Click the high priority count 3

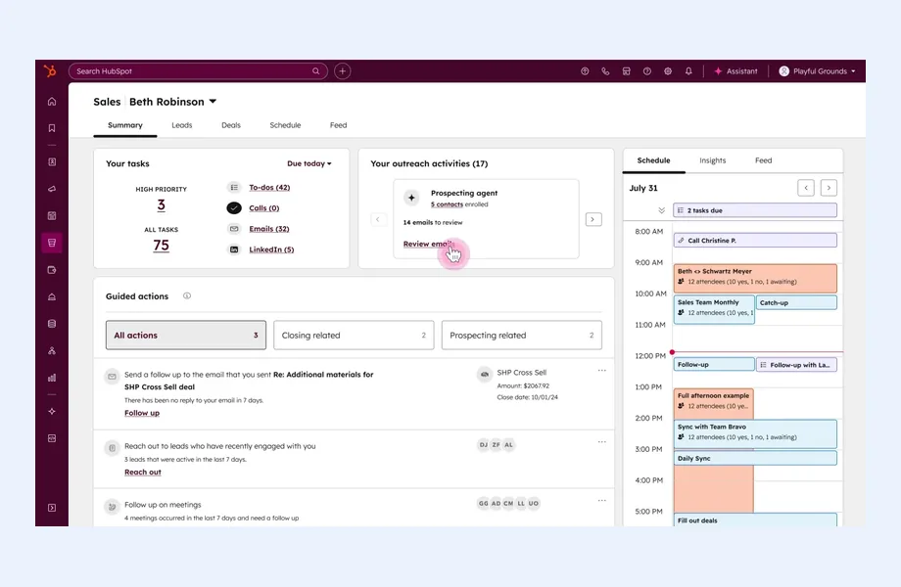[161, 205]
